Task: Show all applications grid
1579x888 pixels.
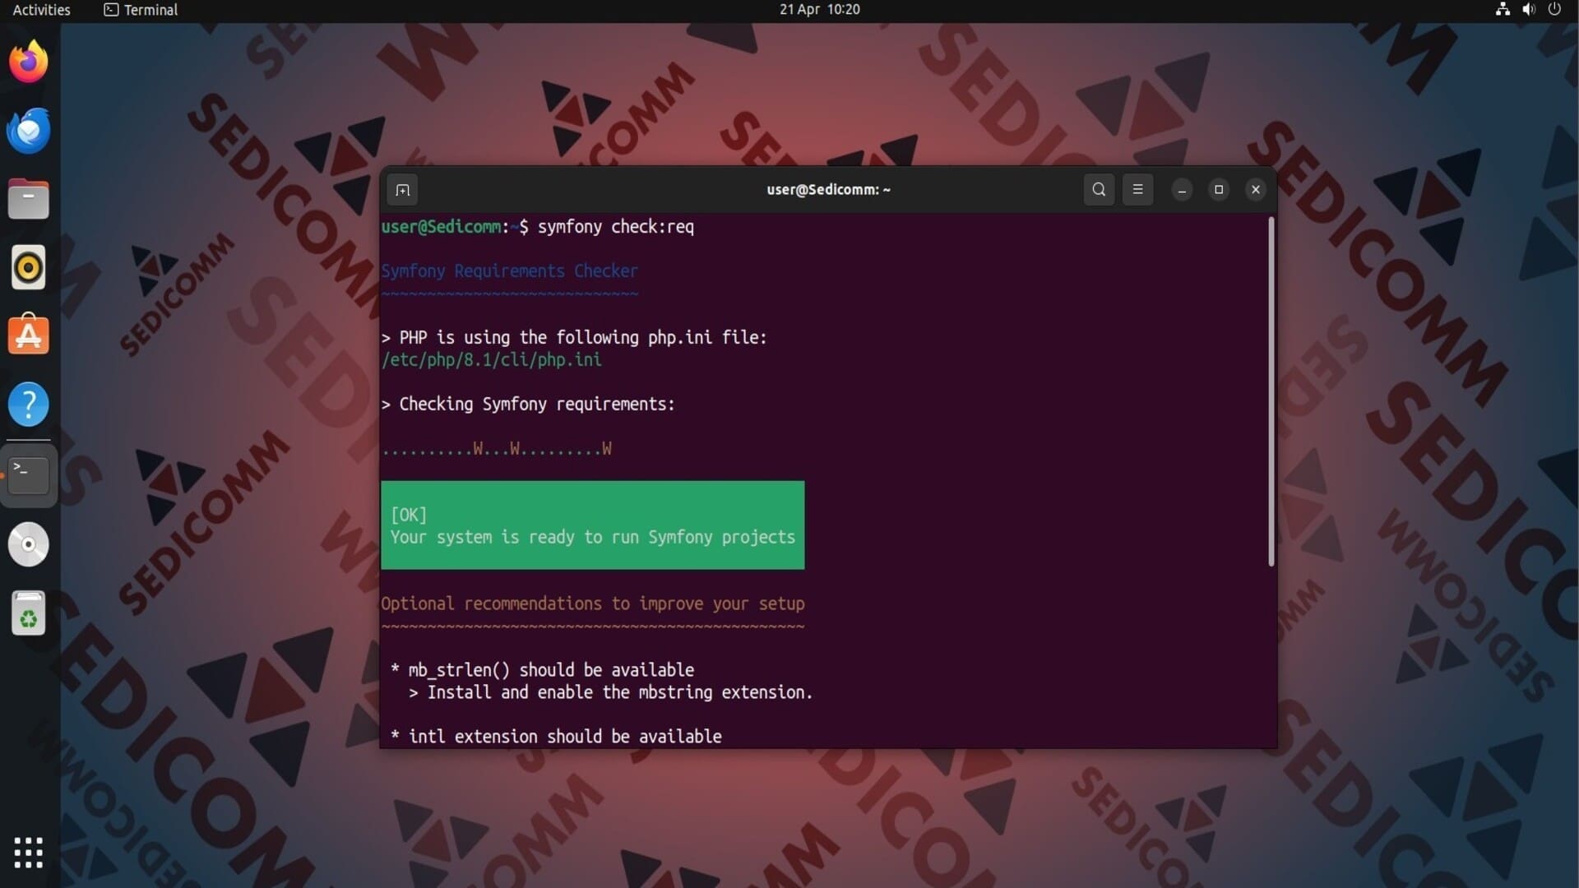Action: [29, 853]
